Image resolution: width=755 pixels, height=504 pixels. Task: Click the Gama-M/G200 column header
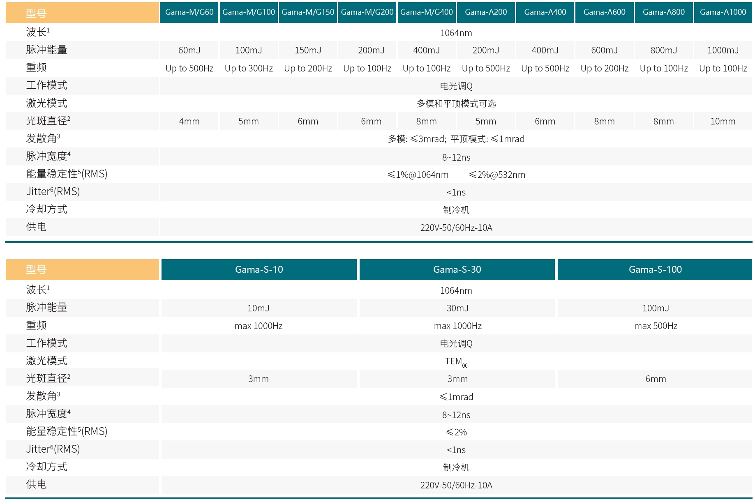click(x=367, y=12)
